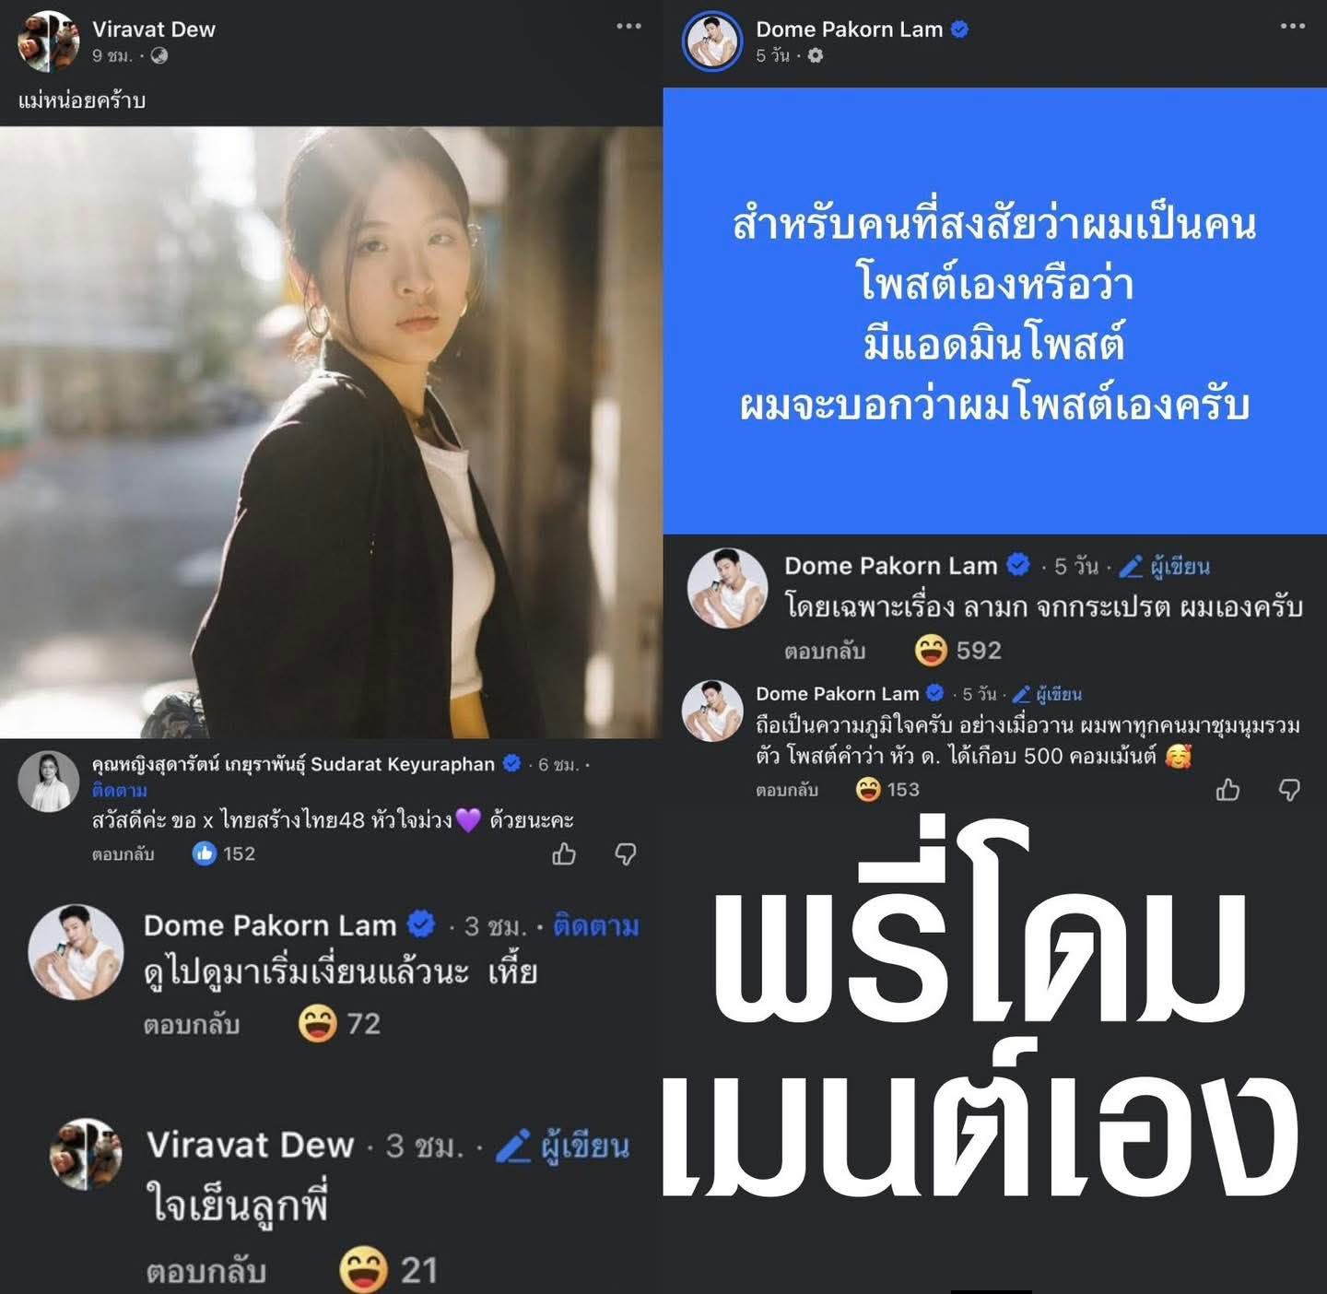Image resolution: width=1327 pixels, height=1294 pixels.
Task: Open three-dot menu on Dome Pakorn Lam post
Action: click(1293, 26)
